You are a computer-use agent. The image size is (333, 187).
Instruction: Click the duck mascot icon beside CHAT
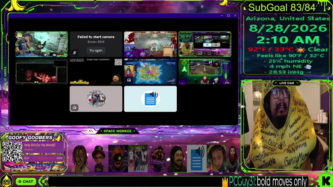pos(7,181)
